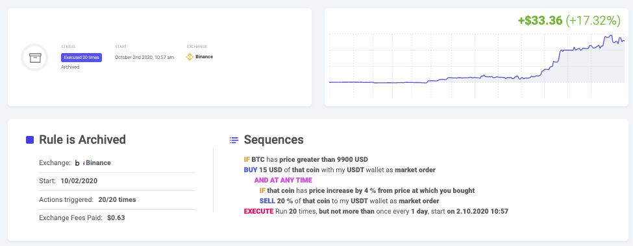
Task: Click the (+17.32%) percentage gain
Action: [593, 21]
